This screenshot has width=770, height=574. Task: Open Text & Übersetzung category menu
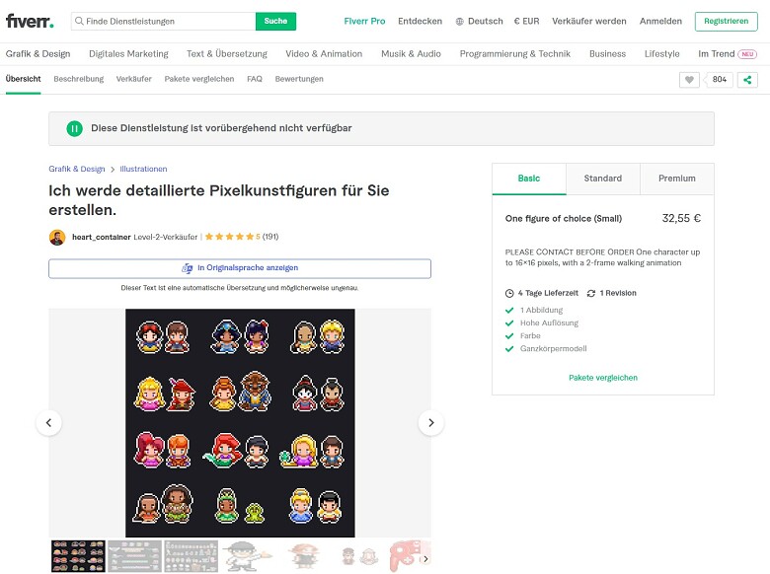click(x=227, y=54)
